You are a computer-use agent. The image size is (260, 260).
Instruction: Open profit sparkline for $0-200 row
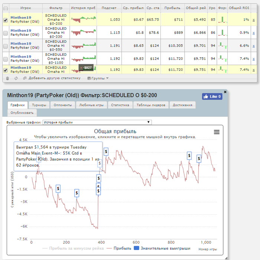point(84,19)
